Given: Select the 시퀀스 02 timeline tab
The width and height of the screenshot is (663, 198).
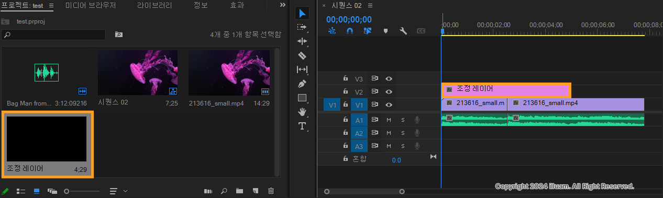Looking at the screenshot, I should tap(347, 5).
